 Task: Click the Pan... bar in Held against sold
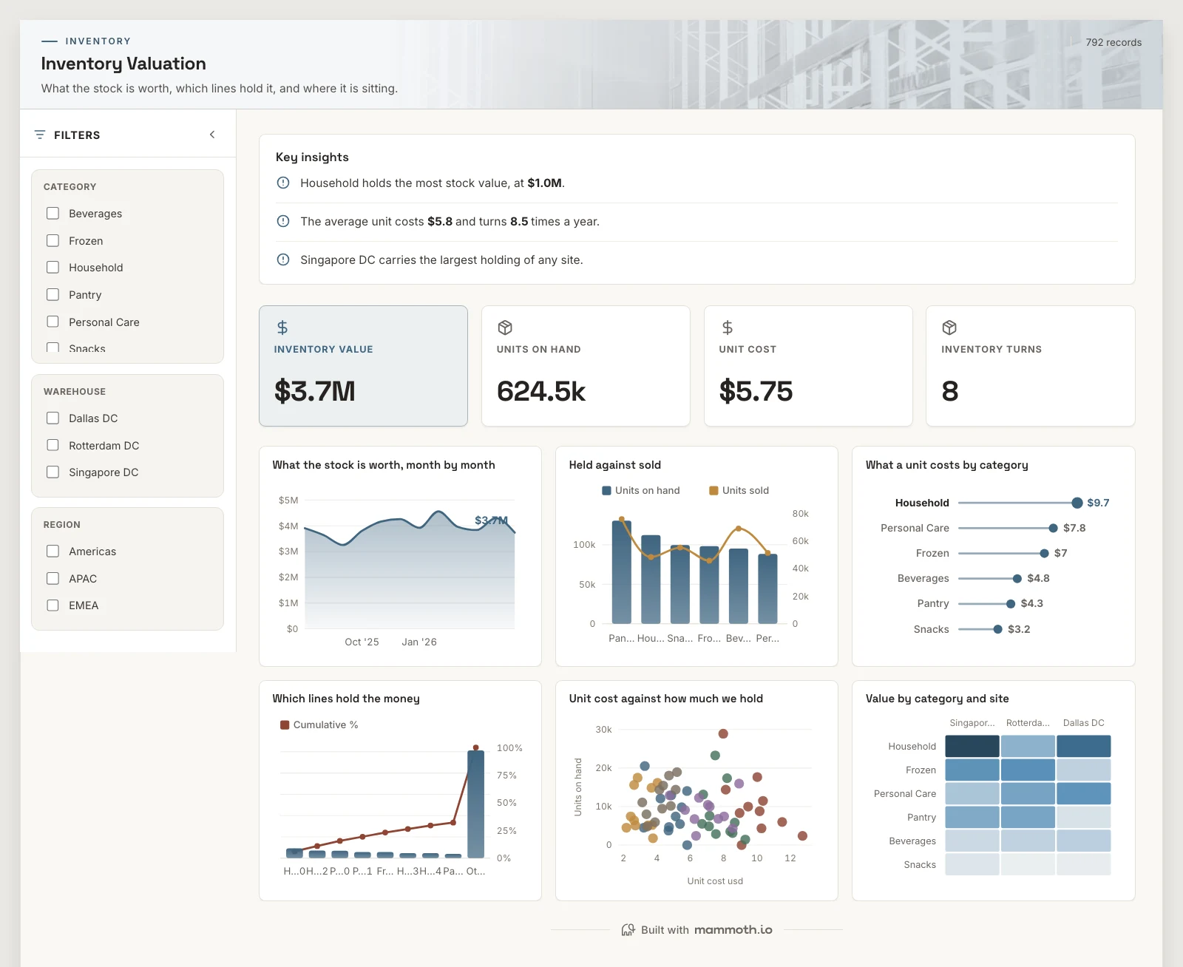622,572
